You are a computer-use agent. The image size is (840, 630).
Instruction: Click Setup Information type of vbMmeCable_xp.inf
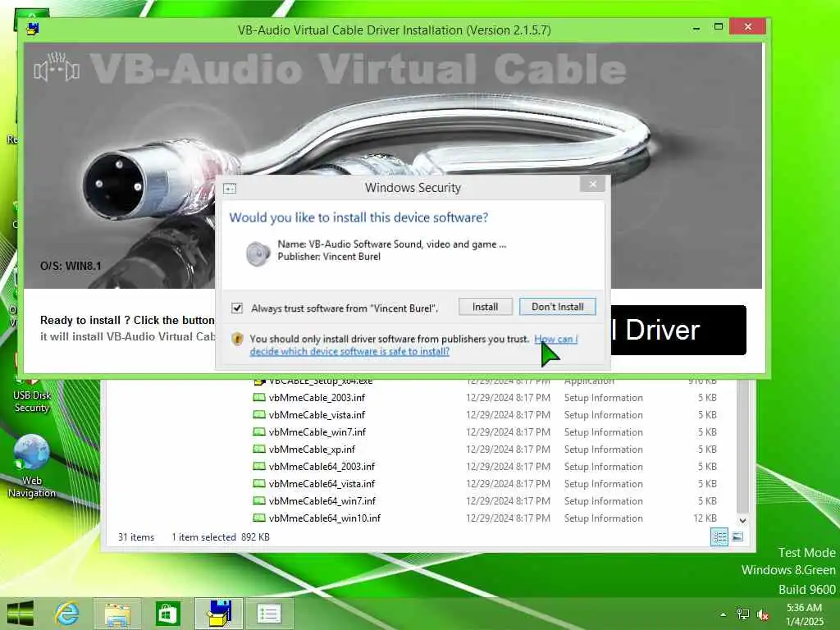coord(603,449)
